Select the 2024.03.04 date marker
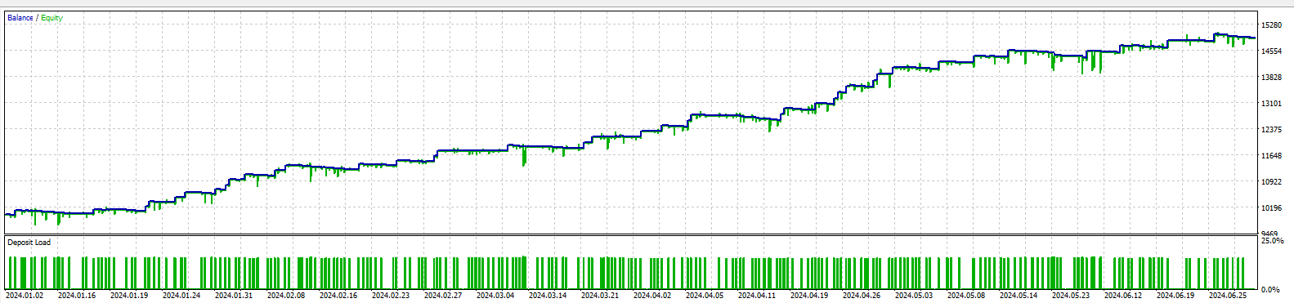 495,296
